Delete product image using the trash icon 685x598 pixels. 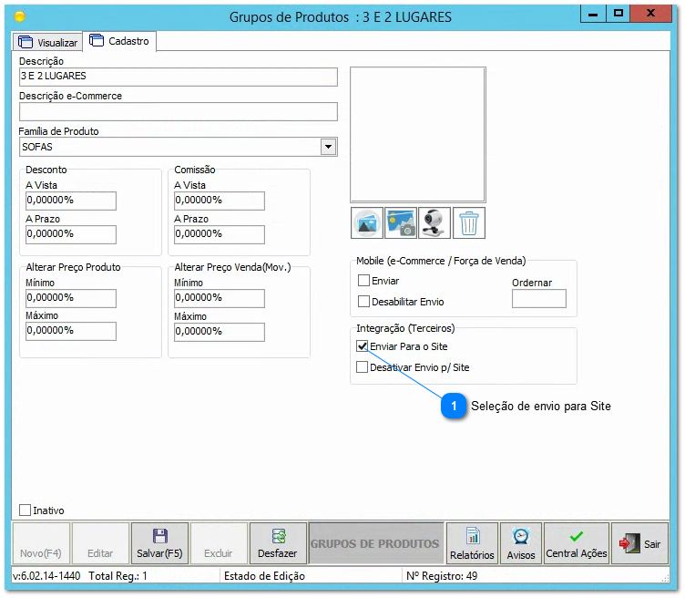click(x=469, y=223)
